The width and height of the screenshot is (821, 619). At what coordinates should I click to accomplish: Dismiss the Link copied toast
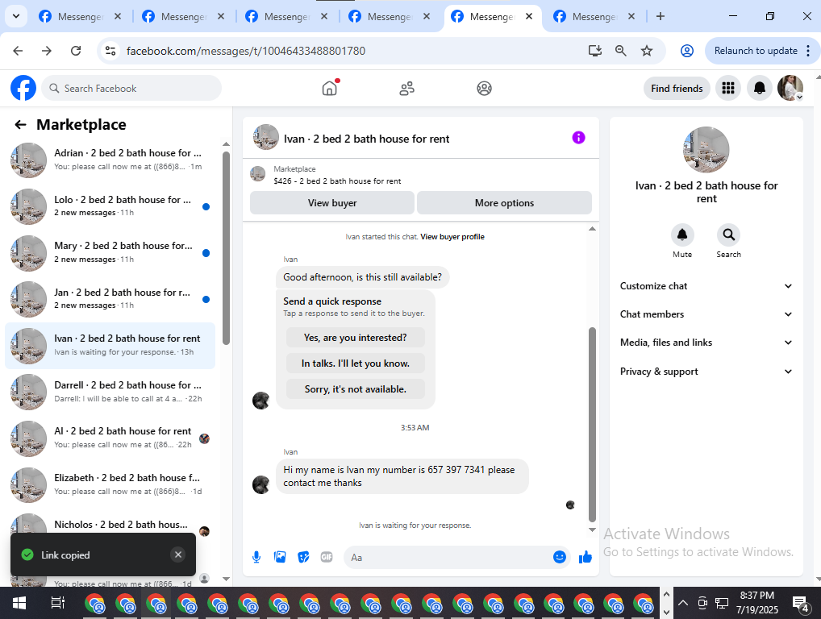point(178,555)
